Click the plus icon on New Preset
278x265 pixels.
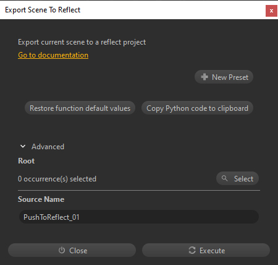click(x=204, y=77)
